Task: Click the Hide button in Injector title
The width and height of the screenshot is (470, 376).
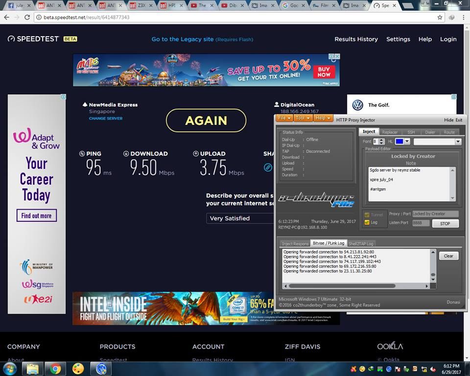Action: pyautogui.click(x=449, y=120)
